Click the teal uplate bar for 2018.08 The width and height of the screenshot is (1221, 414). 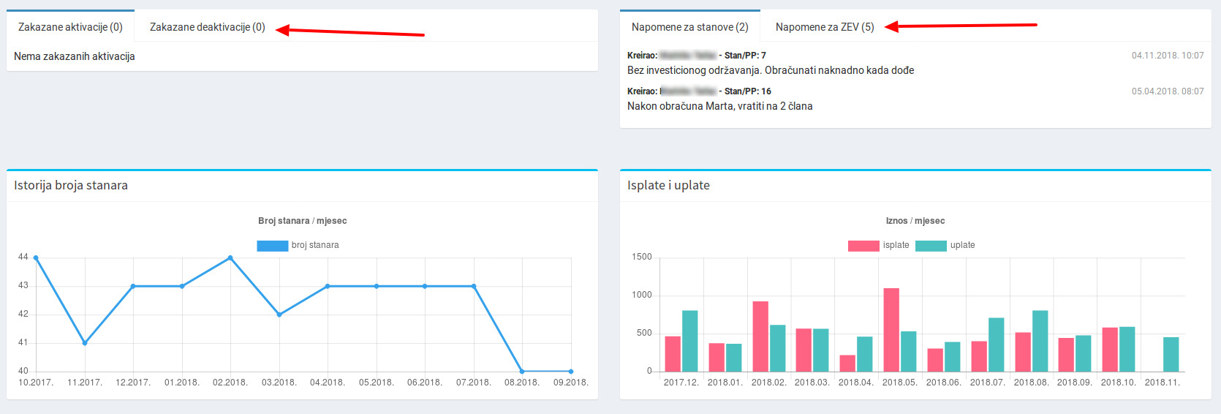(x=1040, y=341)
